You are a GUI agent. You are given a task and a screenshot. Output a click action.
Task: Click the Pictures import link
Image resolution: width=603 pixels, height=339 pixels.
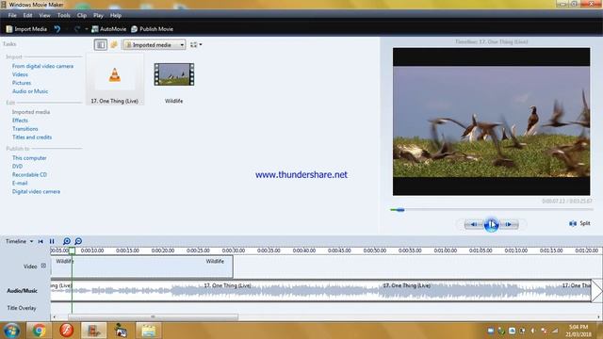click(x=22, y=83)
